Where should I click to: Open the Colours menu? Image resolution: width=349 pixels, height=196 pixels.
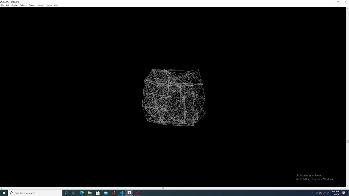(23, 5)
